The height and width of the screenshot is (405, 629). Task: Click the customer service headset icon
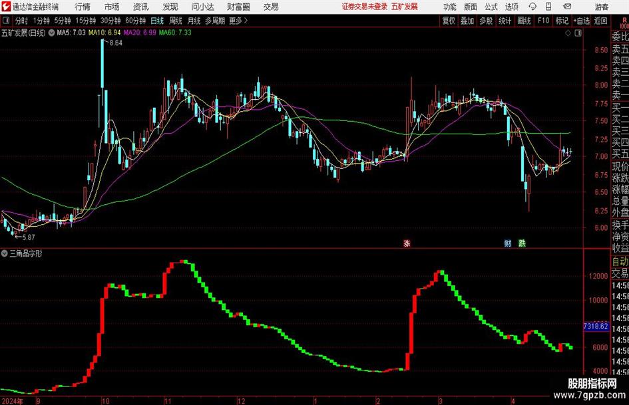(532, 7)
